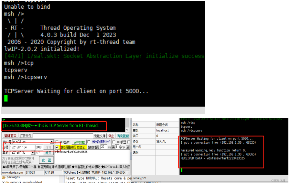Click the 发送 send button

(47, 160)
